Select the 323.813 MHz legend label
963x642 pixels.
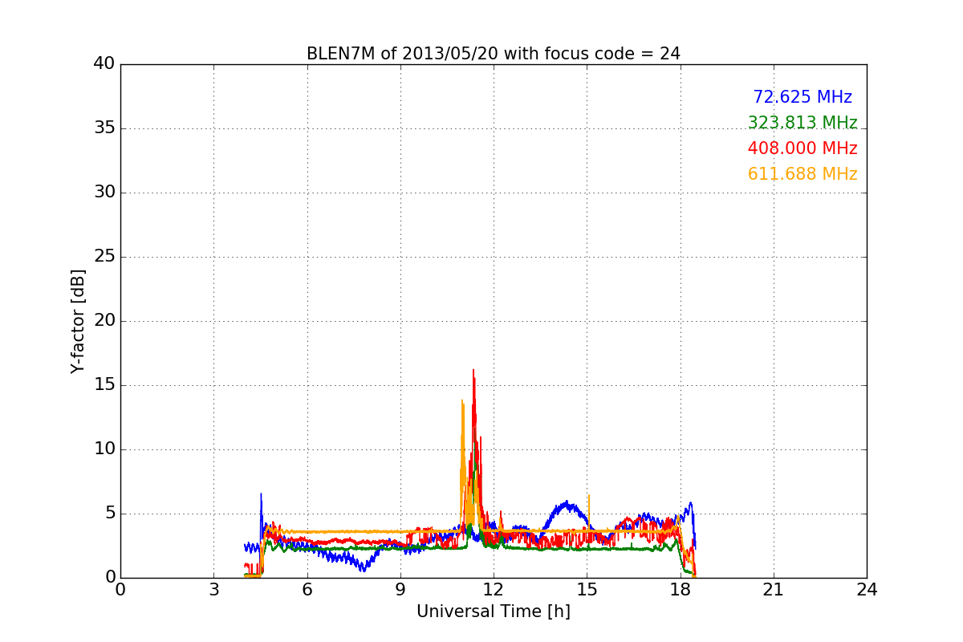coord(802,123)
